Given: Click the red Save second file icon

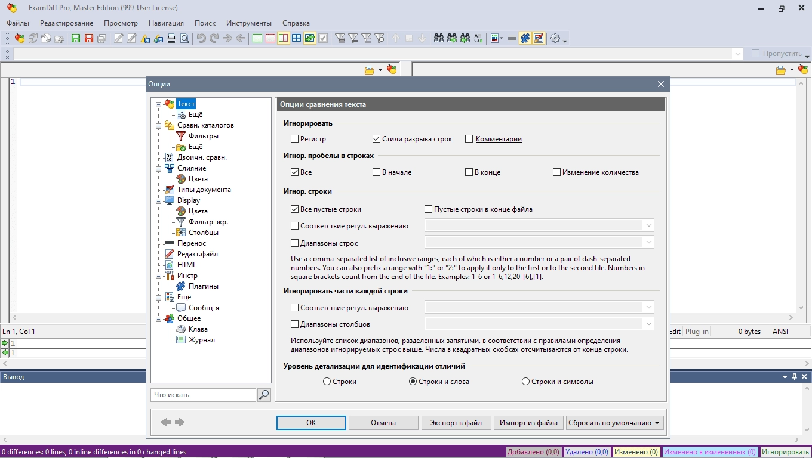Looking at the screenshot, I should click(x=89, y=38).
